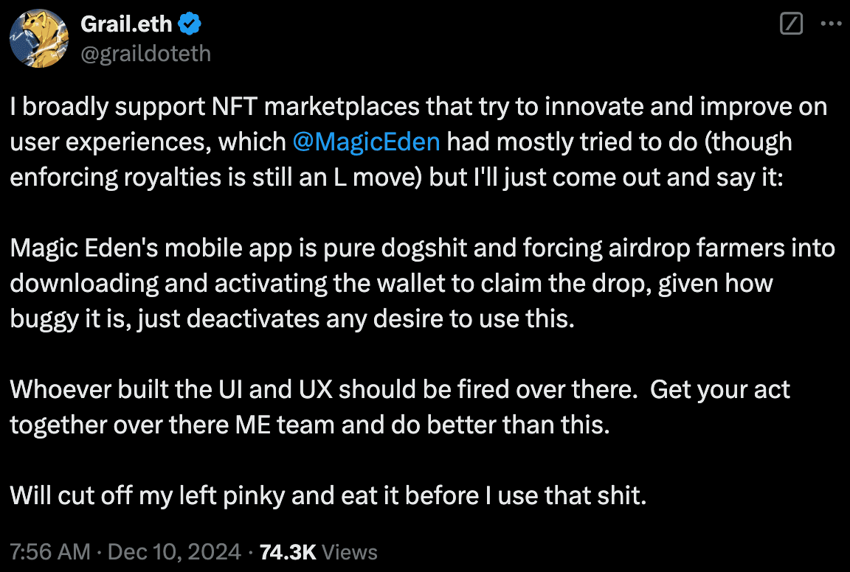Follow the @MagicEden mention link

click(x=366, y=142)
